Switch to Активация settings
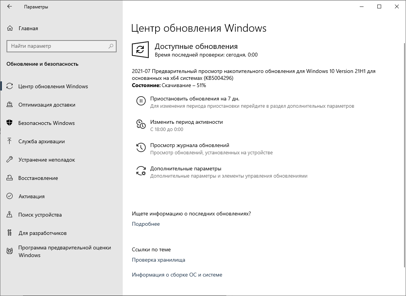 pos(31,196)
